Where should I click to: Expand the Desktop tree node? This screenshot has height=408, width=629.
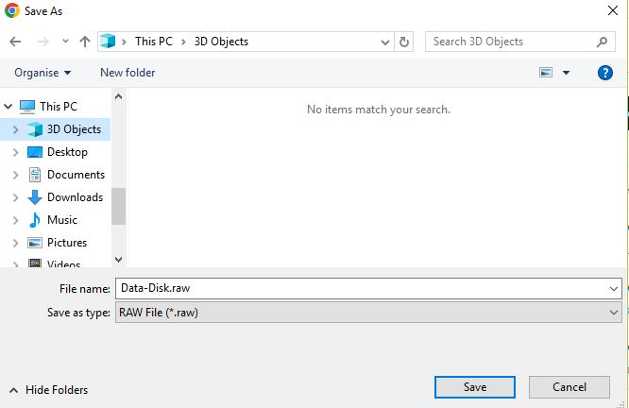point(15,152)
